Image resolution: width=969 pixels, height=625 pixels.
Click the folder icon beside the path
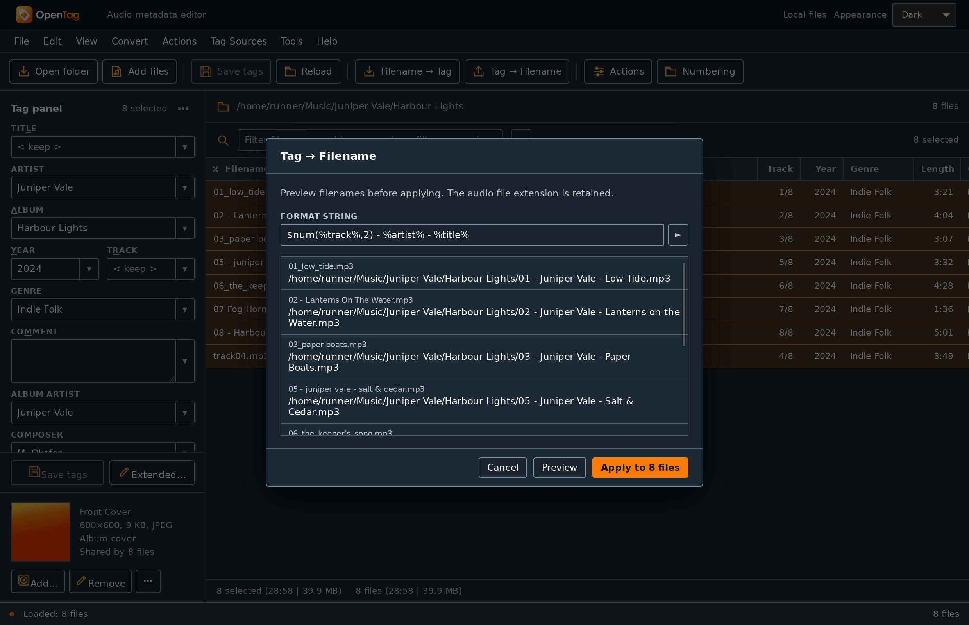click(x=223, y=106)
